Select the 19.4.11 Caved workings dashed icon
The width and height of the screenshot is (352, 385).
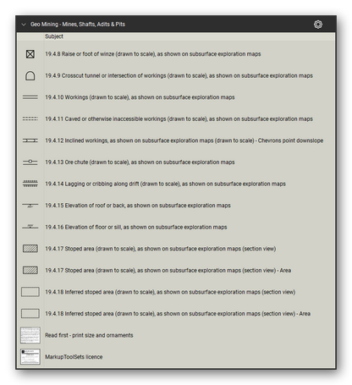click(x=30, y=118)
